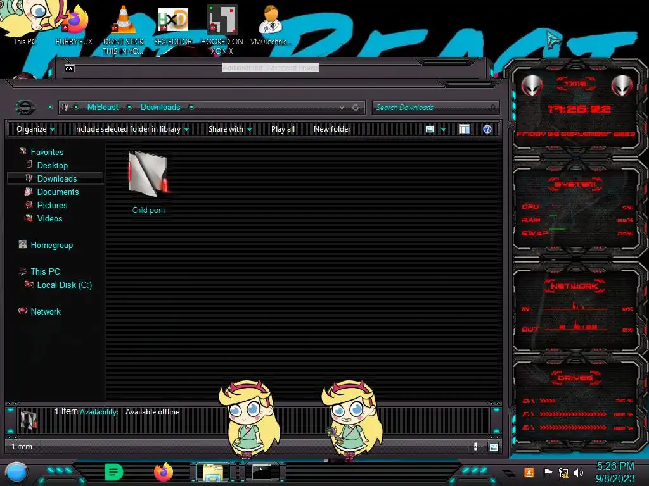The image size is (649, 486).
Task: Select the HOOKED ON XONIX desktop shortcut
Action: pyautogui.click(x=222, y=30)
